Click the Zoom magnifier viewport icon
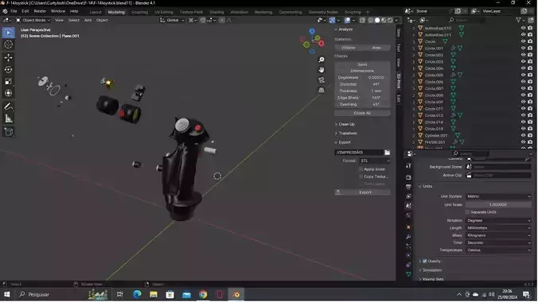Screen dimensions: 538x302 (x=322, y=60)
